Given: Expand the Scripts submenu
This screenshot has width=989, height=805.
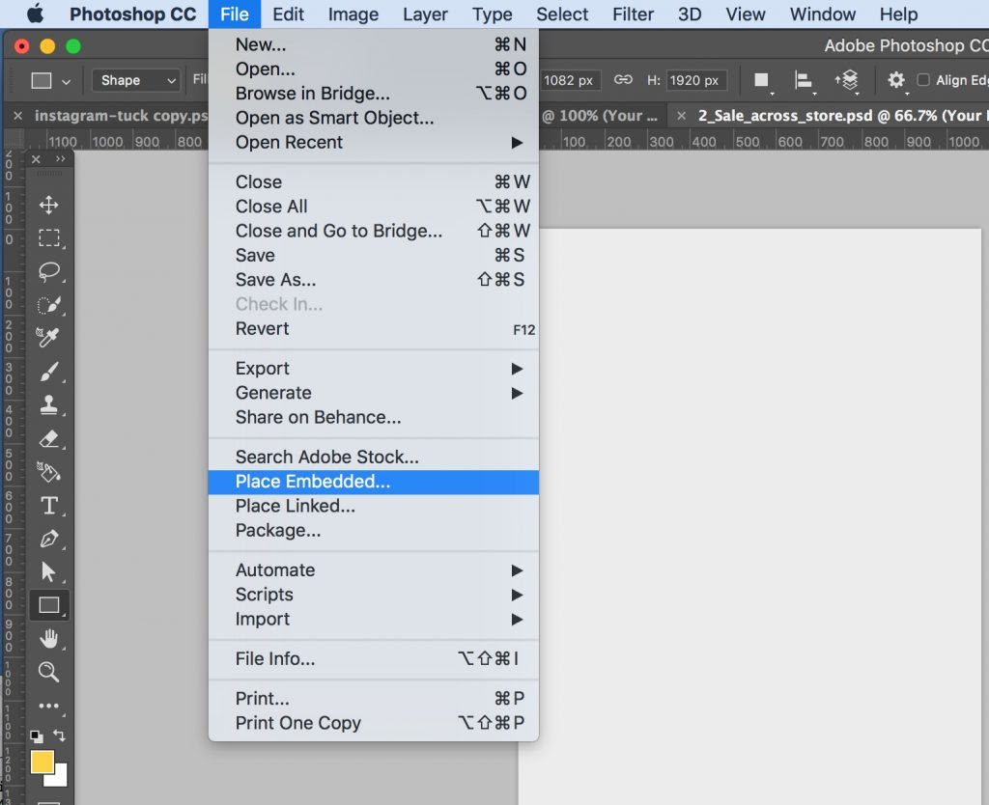Looking at the screenshot, I should tap(374, 595).
